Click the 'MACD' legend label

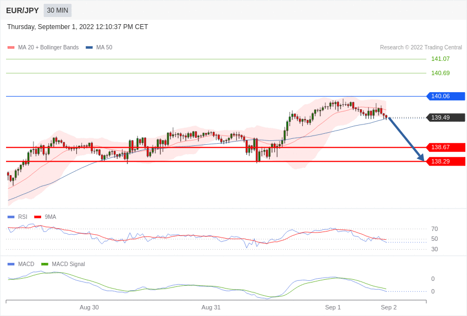coord(26,264)
